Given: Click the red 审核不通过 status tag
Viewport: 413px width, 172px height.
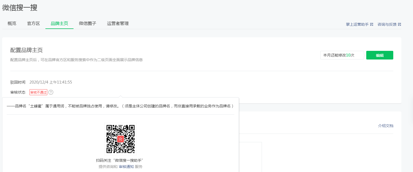Looking at the screenshot, I should point(38,92).
